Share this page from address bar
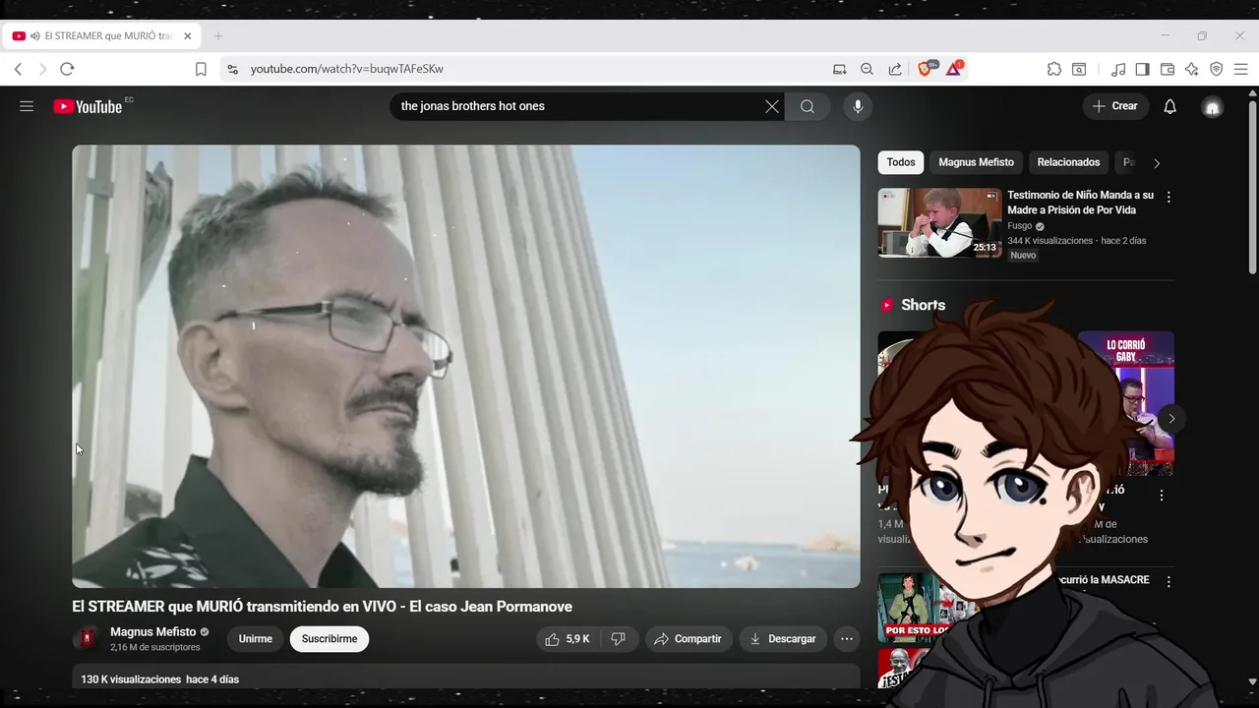 pyautogui.click(x=895, y=69)
